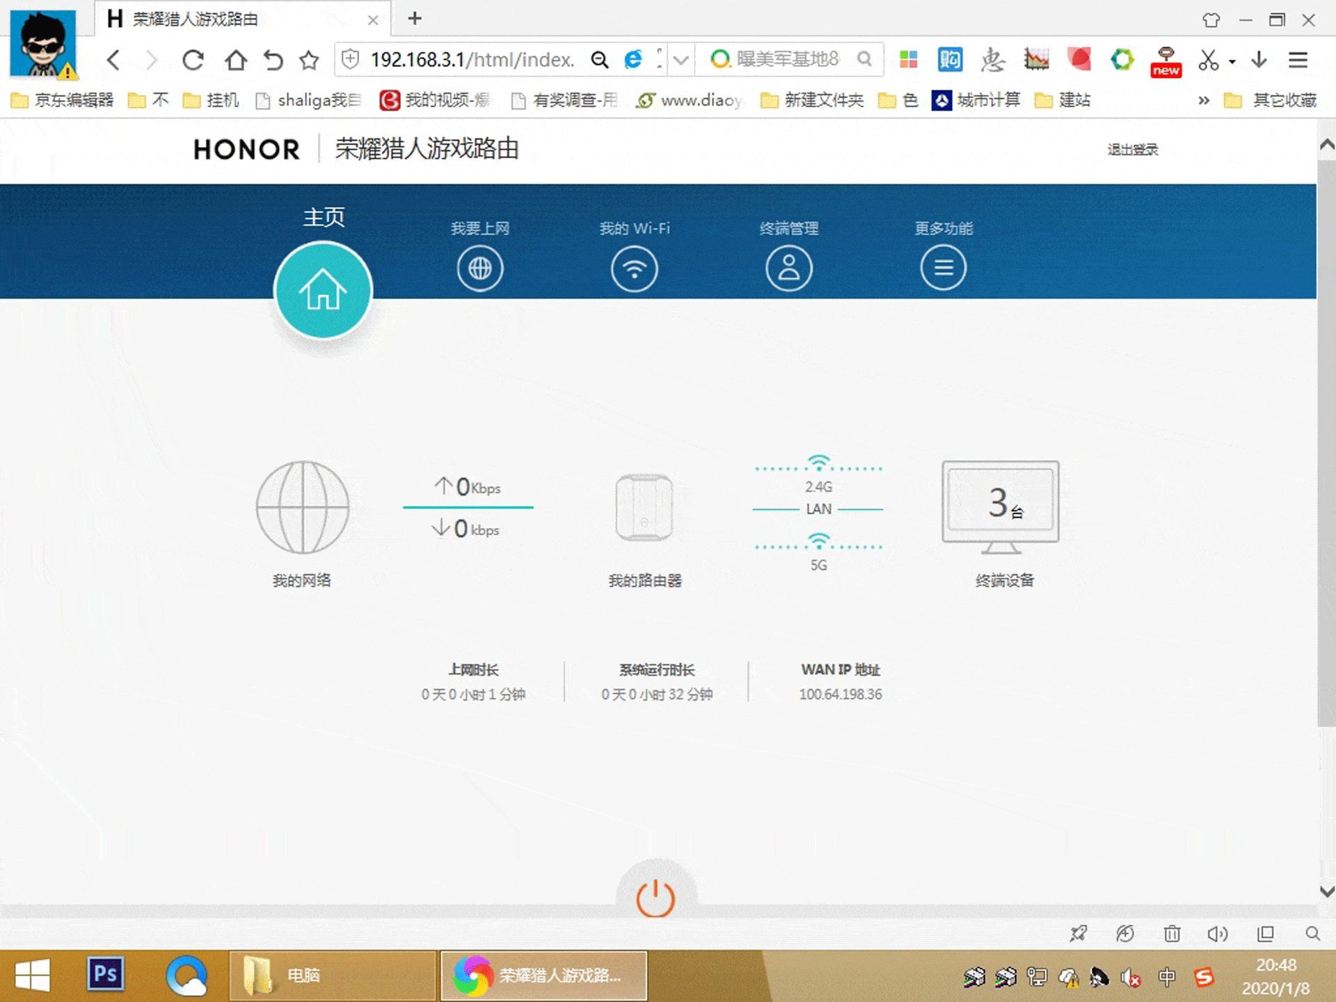Click address bar with 192.168.3.1

click(x=472, y=60)
